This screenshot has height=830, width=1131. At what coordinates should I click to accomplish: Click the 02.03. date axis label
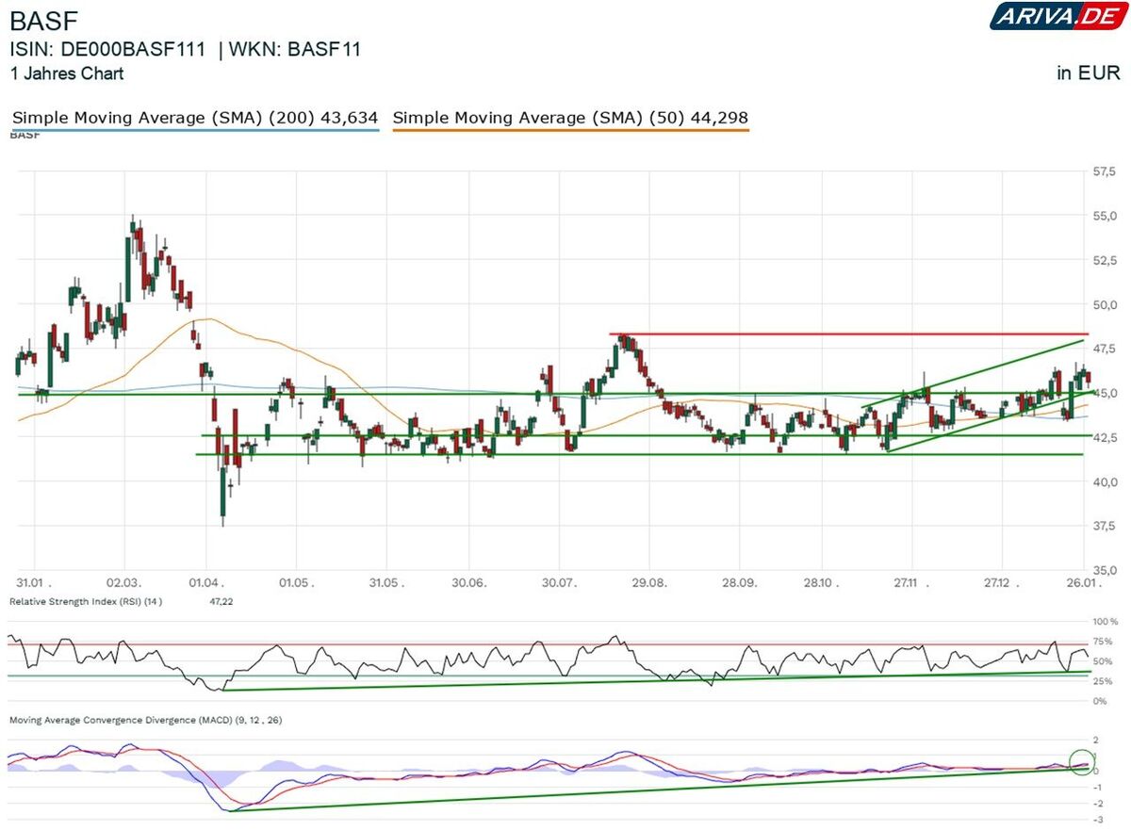point(125,583)
